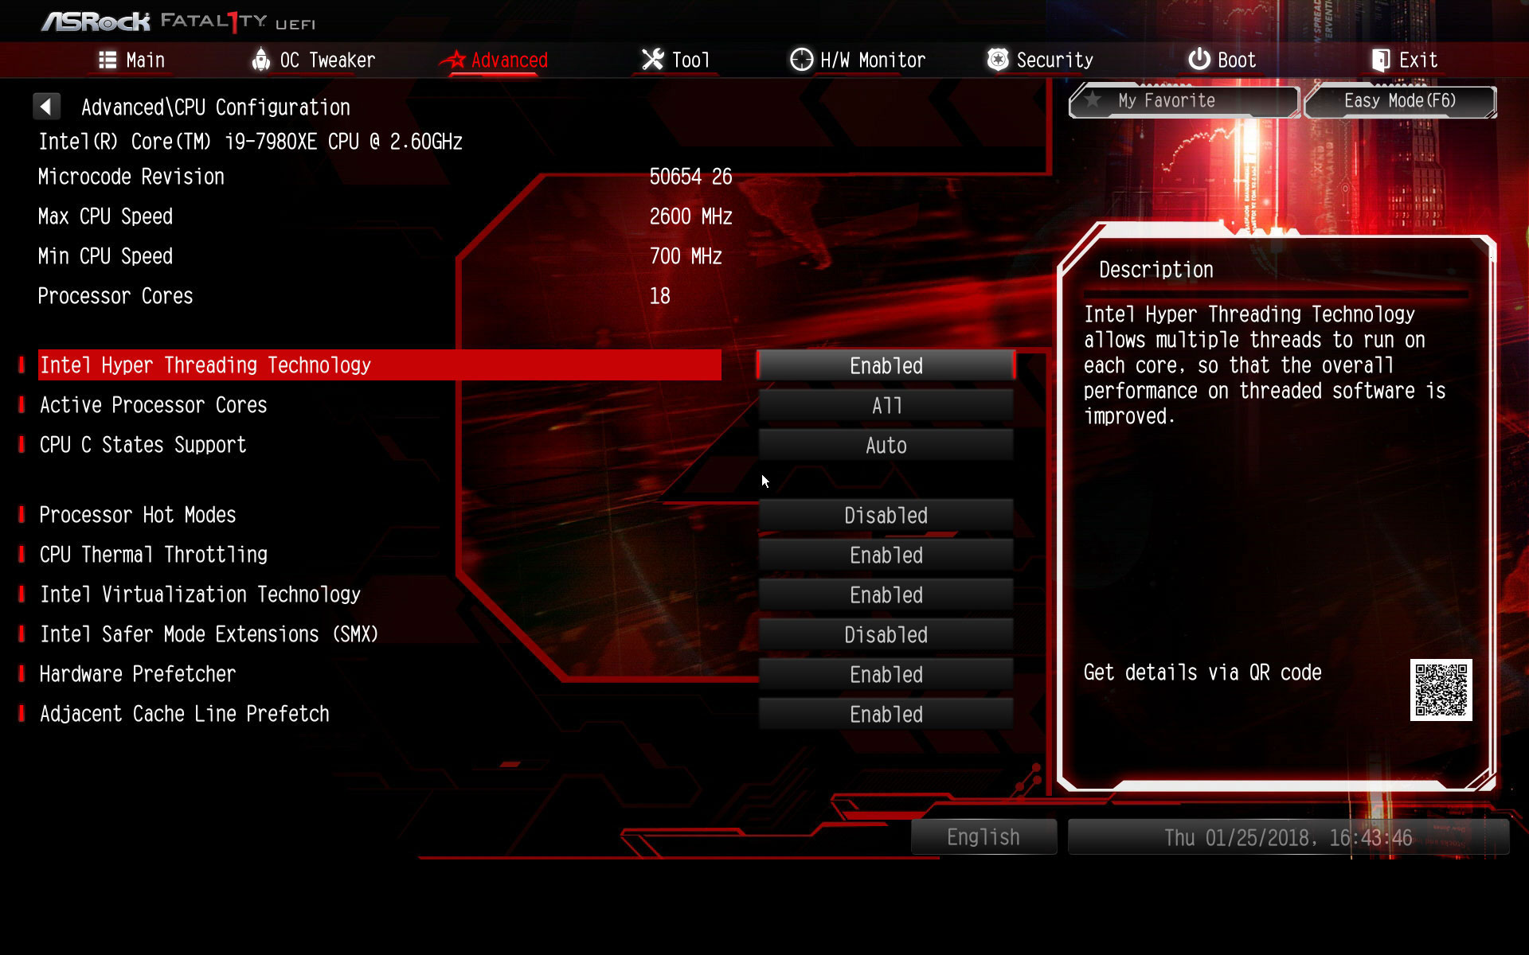The width and height of the screenshot is (1529, 955).
Task: Open the Boot configuration tab
Action: [1223, 60]
